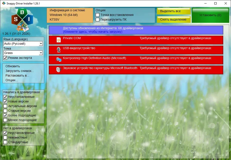231x160 pixels.
Task: Click the version text 1.26.1 (31.01.2026)
Action: 16,34
